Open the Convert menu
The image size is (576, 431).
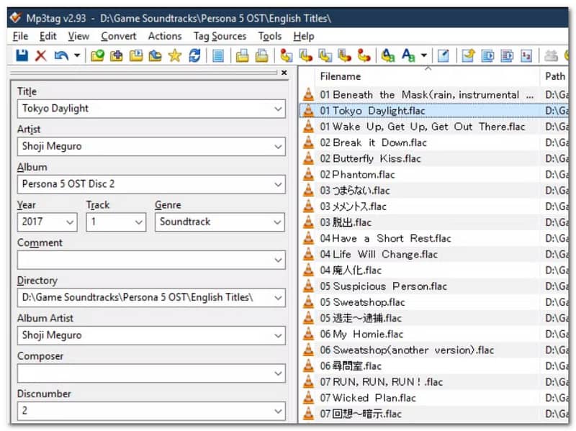118,36
